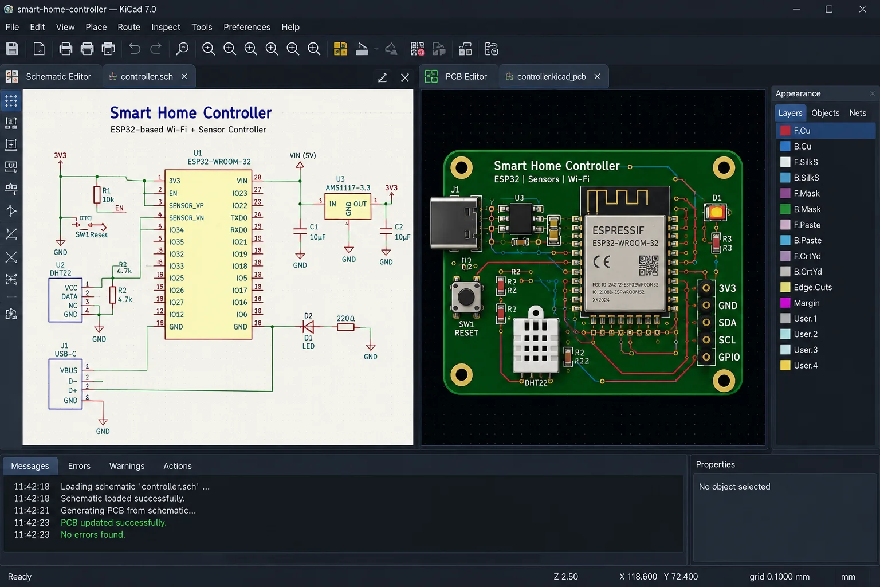Select the B.CrtYd layer row
The image size is (880, 587).
826,272
